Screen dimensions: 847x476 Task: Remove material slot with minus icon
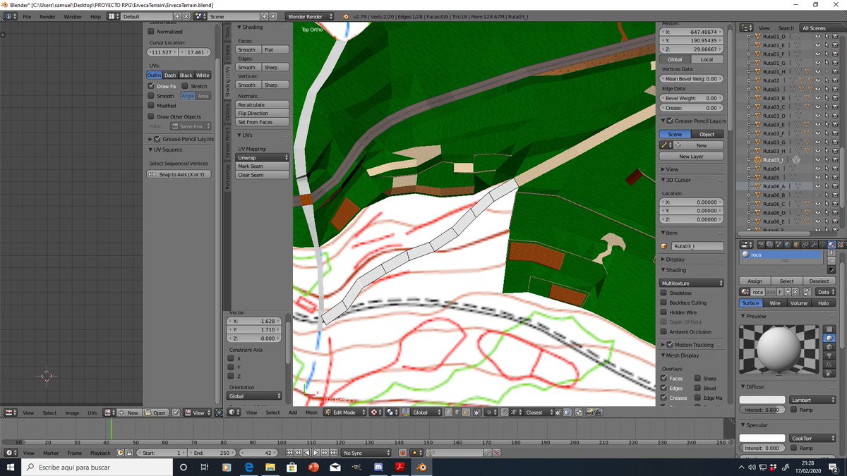click(x=831, y=261)
